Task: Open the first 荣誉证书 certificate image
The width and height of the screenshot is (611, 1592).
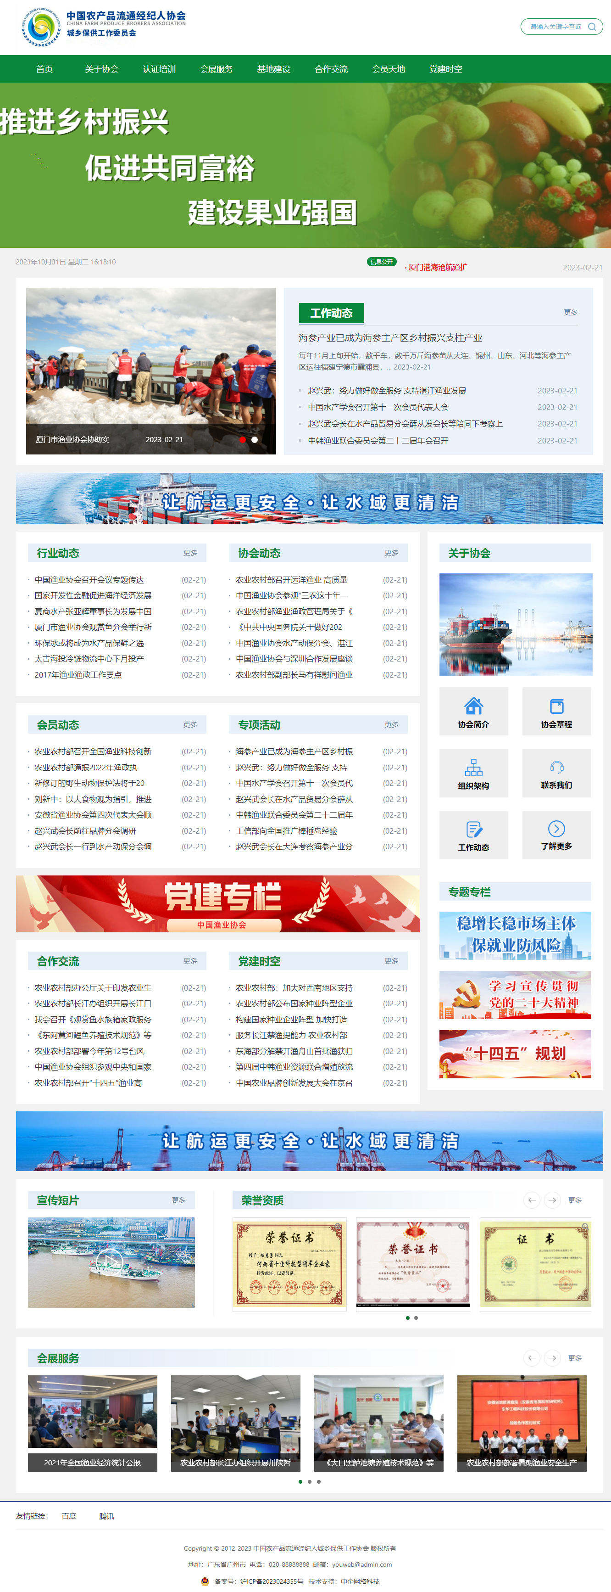Action: point(289,1263)
